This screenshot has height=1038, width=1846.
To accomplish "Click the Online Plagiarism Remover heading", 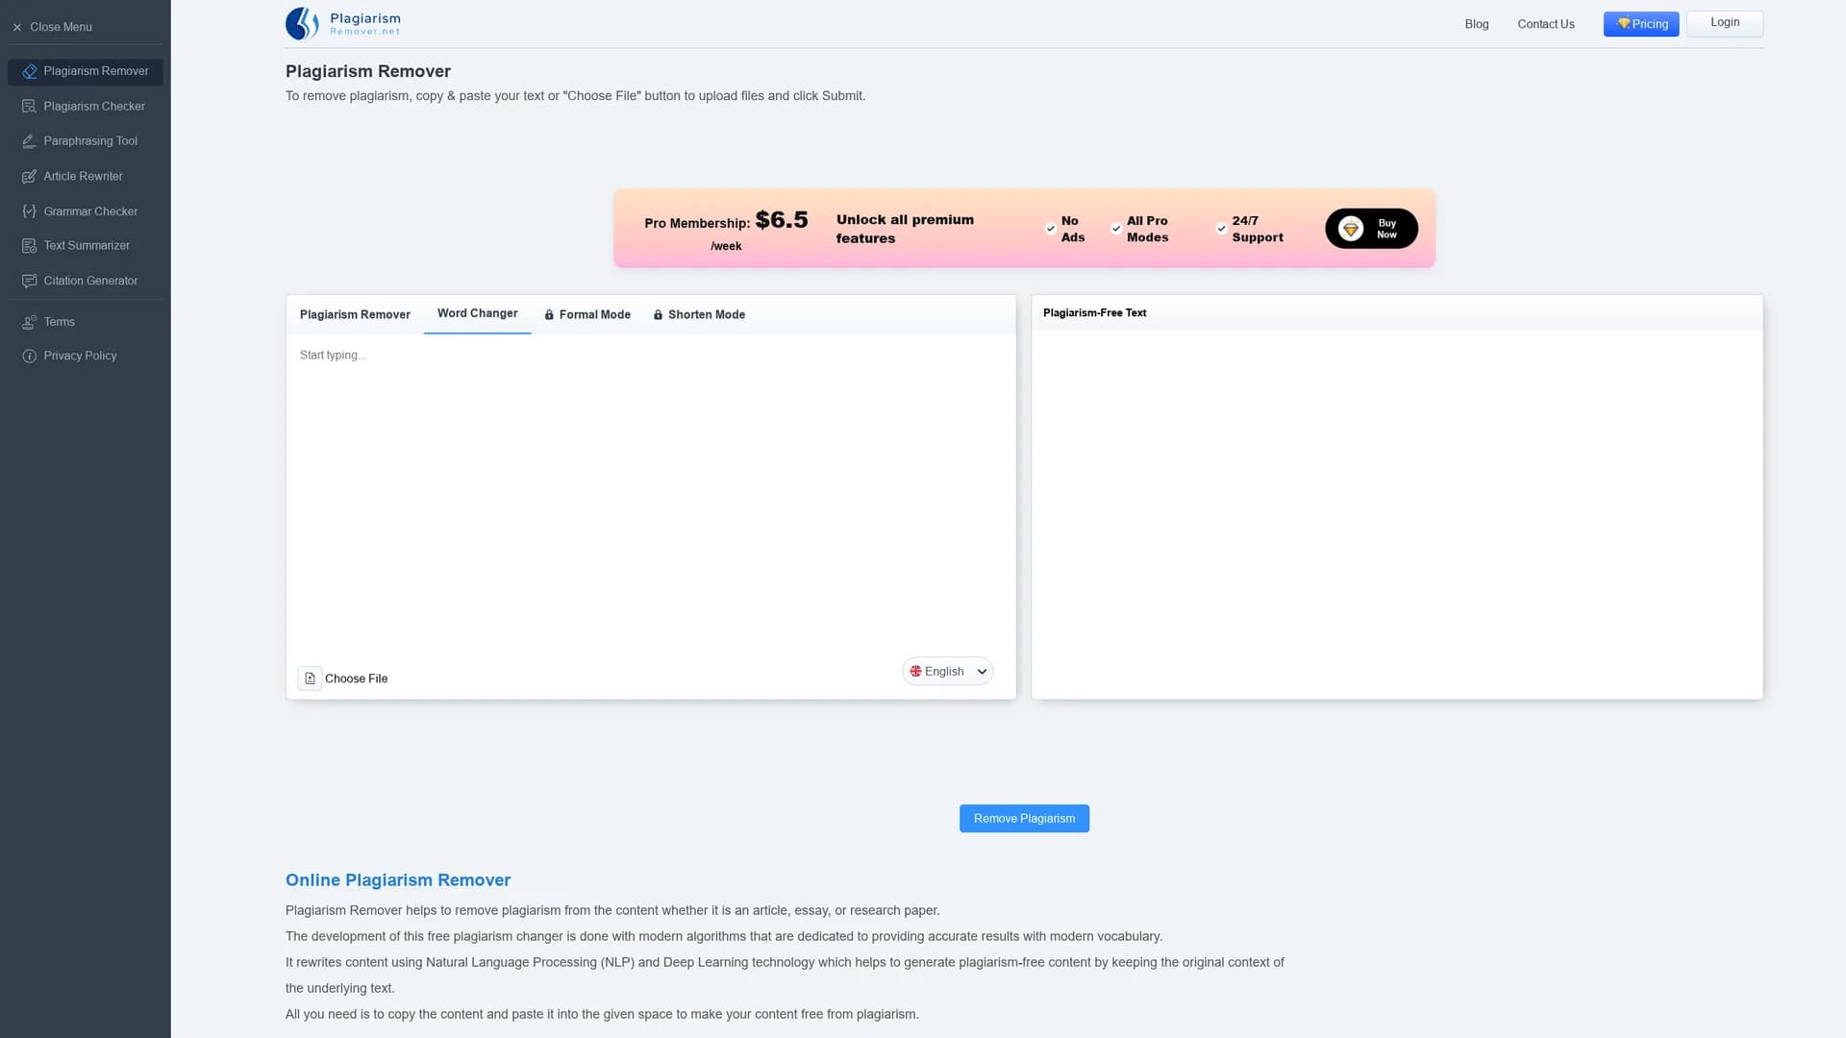I will point(397,880).
